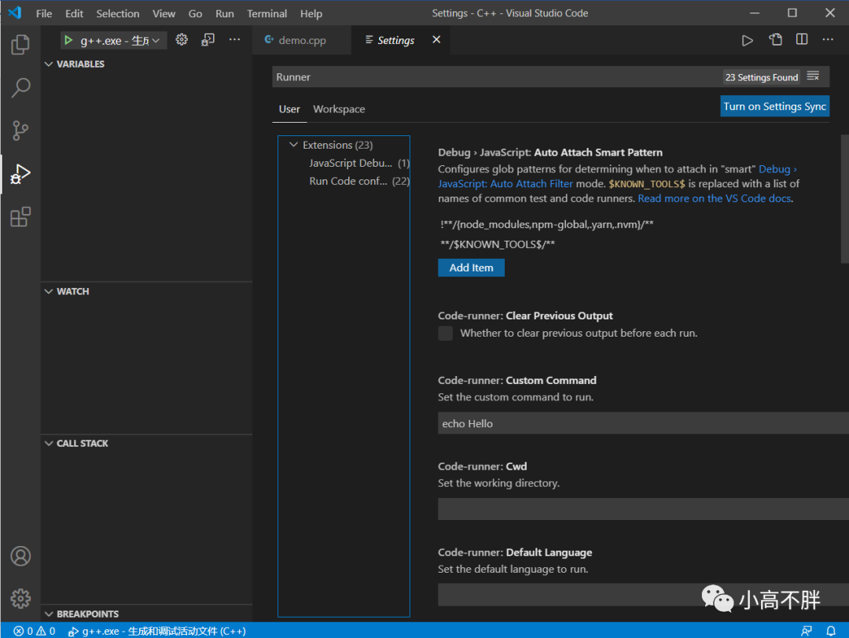The width and height of the screenshot is (849, 638).
Task: Switch to the Workspace settings tab
Action: (x=339, y=109)
